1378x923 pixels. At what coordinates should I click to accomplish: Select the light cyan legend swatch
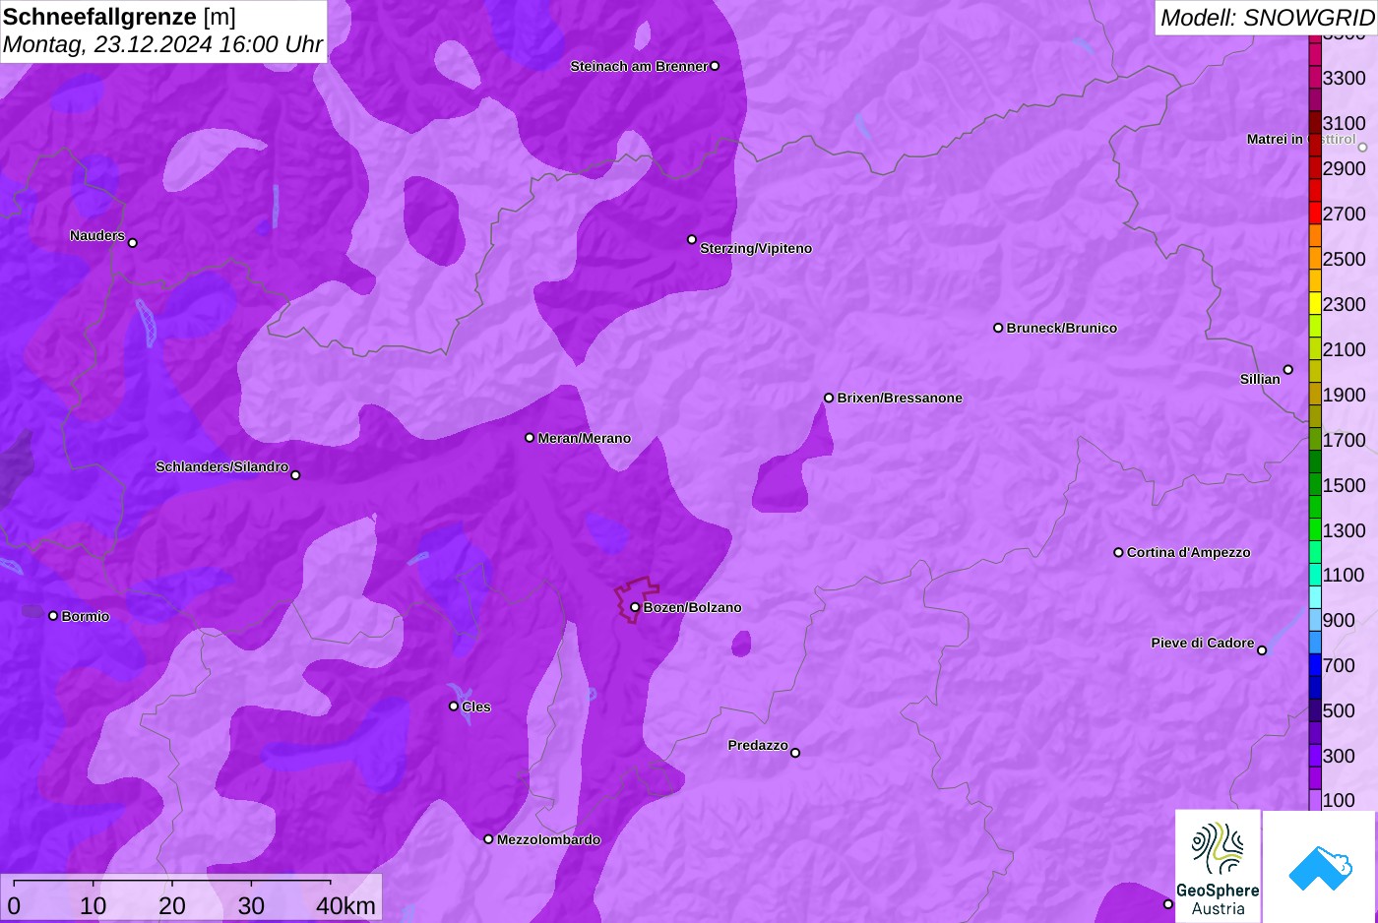pyautogui.click(x=1315, y=597)
